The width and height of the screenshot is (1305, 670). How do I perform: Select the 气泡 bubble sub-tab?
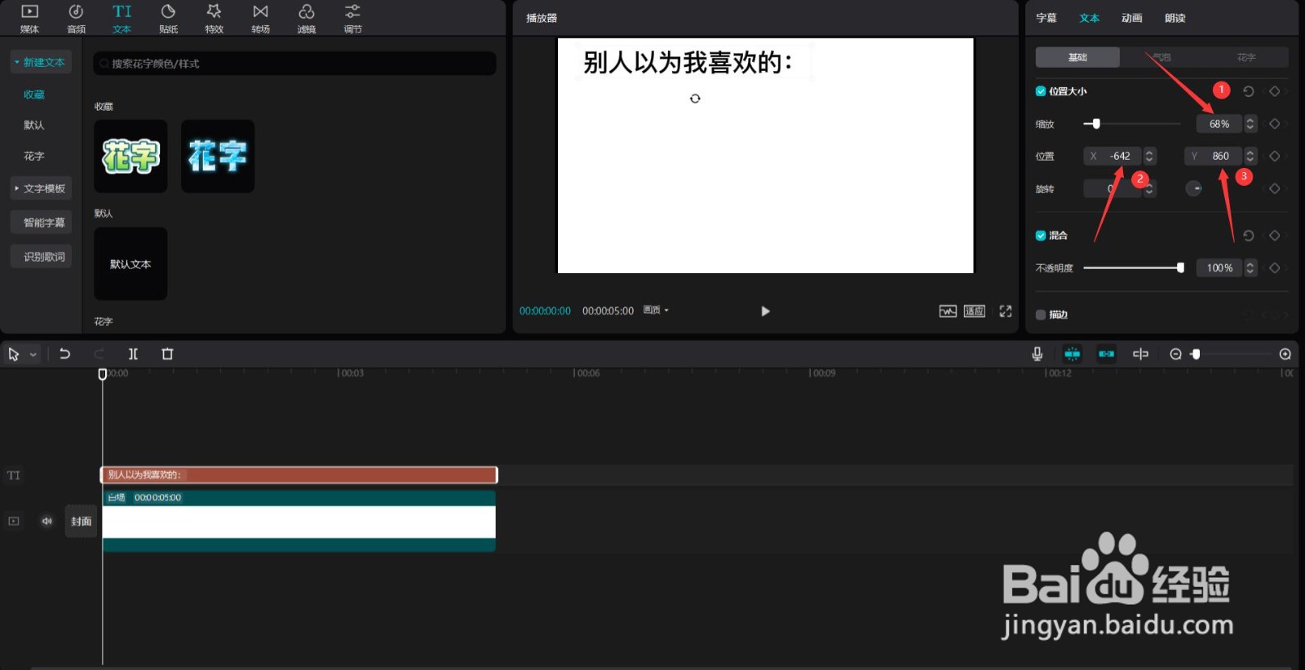pyautogui.click(x=1161, y=57)
